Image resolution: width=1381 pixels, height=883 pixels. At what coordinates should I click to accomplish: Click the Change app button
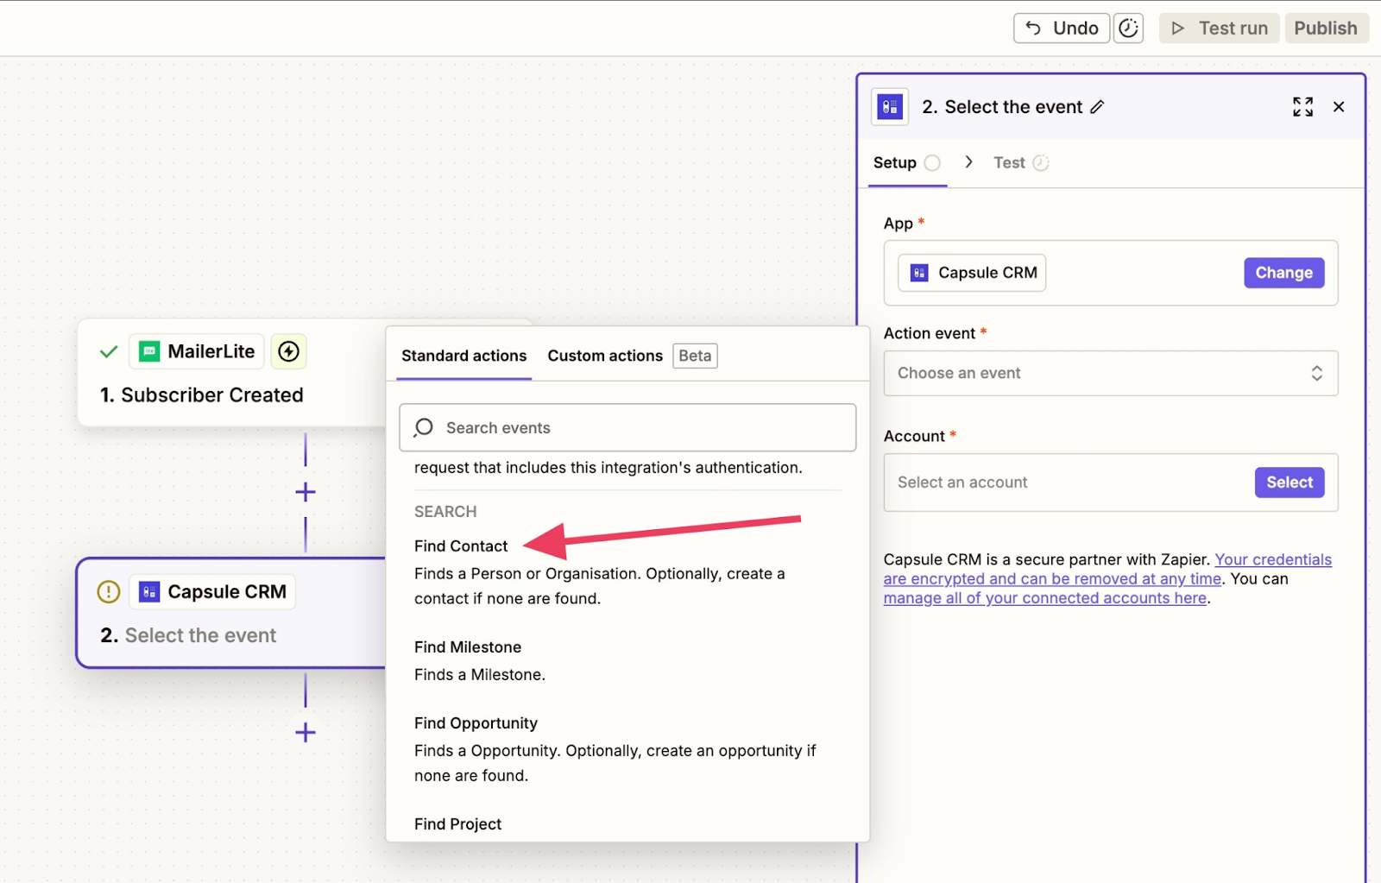[x=1283, y=273]
